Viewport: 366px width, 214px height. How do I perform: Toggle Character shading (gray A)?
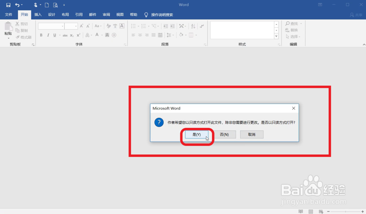(107, 35)
